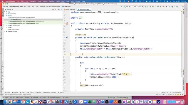Open Epic Games launcher from Dock
This screenshot has height=105, width=188.
click(x=70, y=102)
